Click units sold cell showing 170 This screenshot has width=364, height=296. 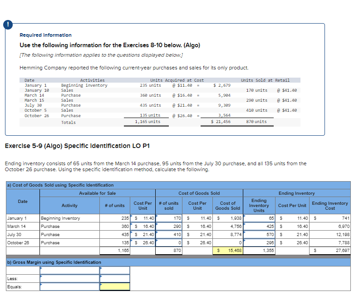point(169,218)
